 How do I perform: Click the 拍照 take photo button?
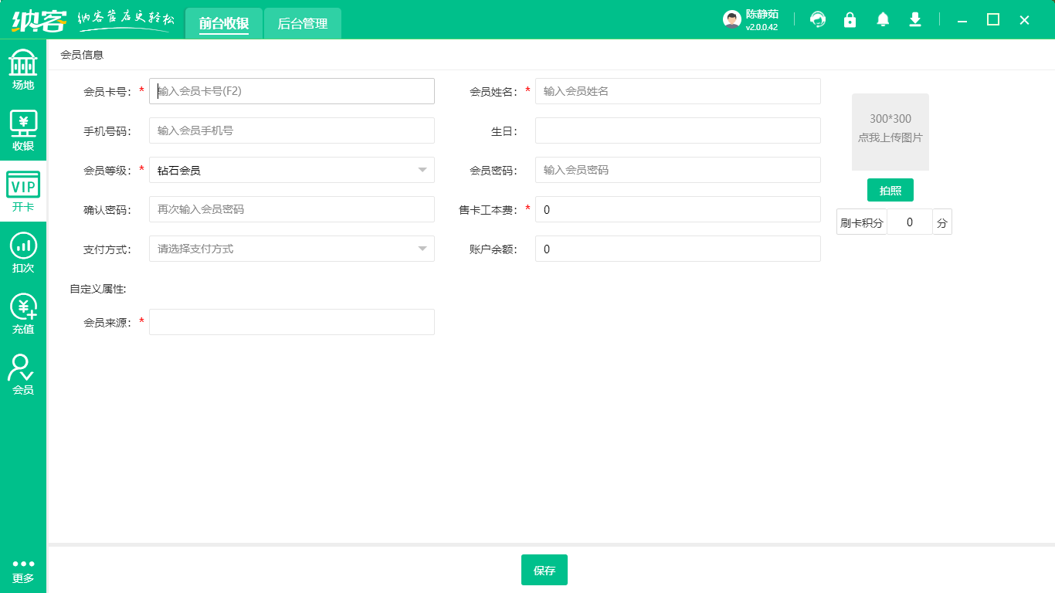tap(890, 190)
